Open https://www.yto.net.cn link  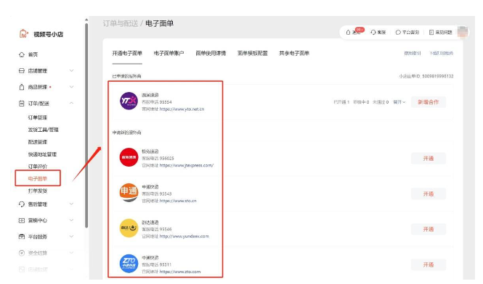182,109
